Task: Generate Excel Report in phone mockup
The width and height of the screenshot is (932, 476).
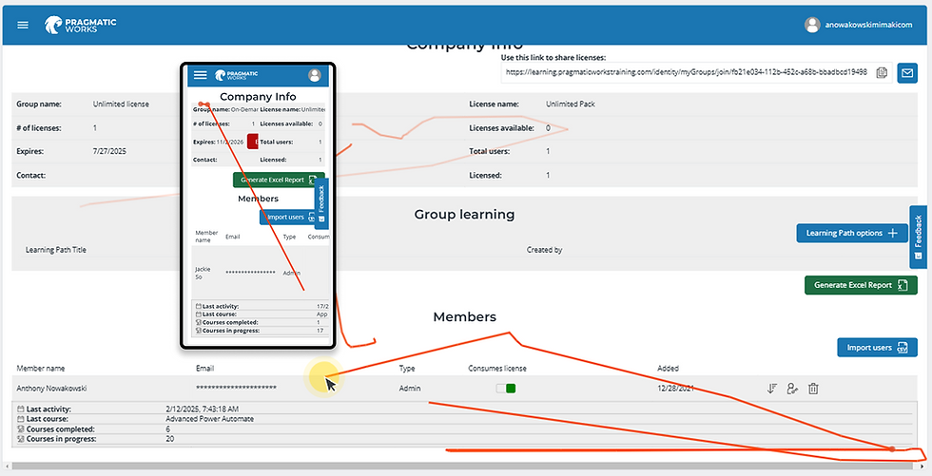Action: [x=279, y=180]
